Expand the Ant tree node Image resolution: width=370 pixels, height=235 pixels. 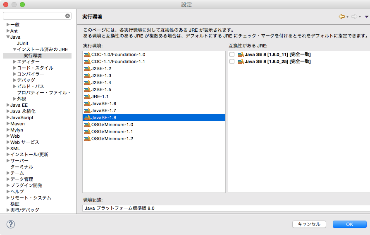[x=8, y=31]
